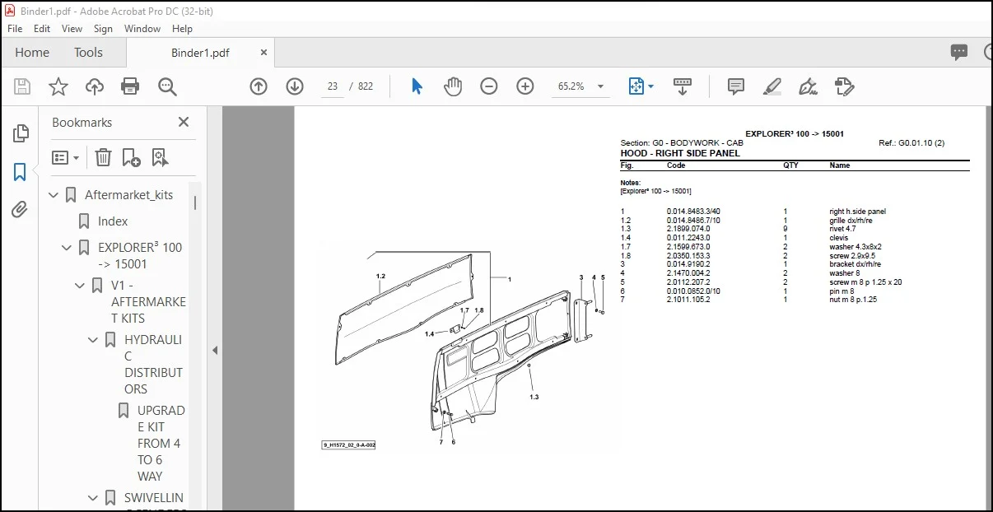
Task: Select the arrow Selection tool
Action: 417,86
